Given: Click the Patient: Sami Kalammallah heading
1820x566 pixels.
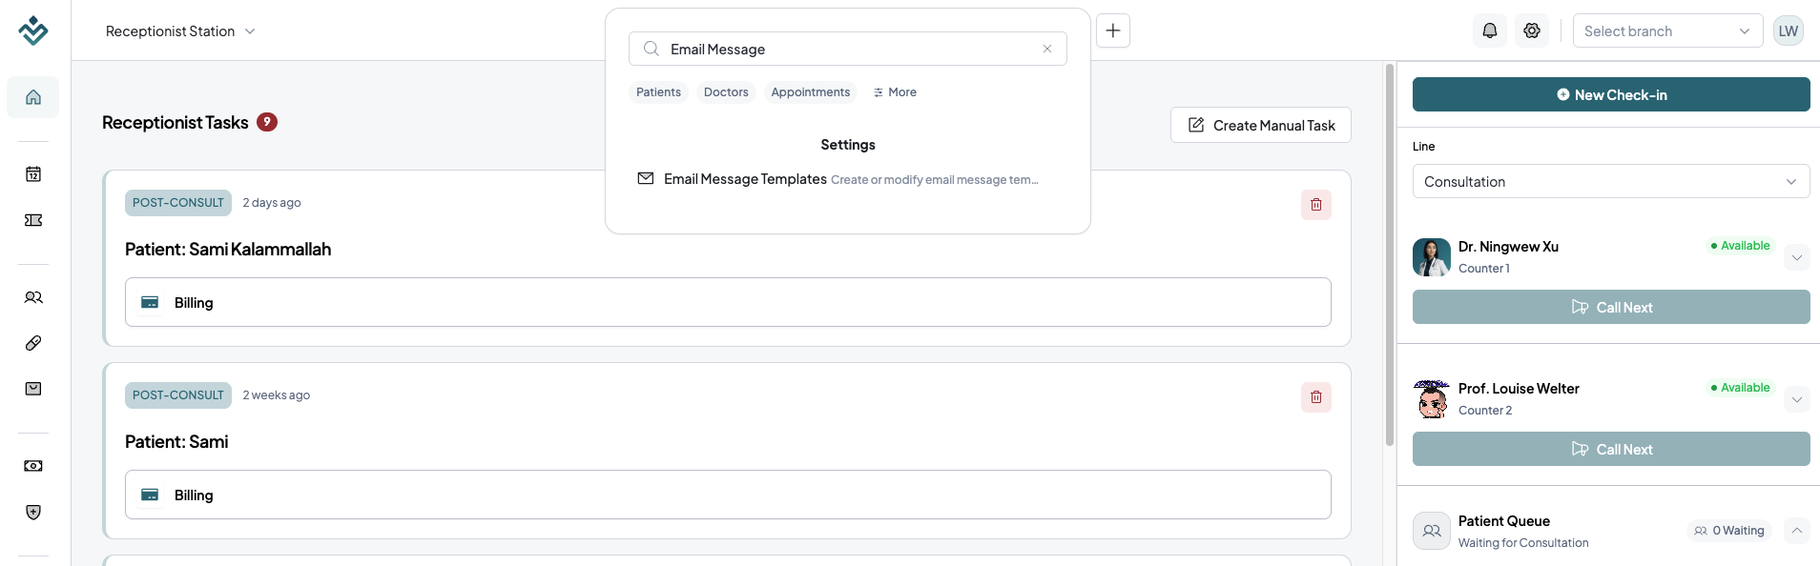Looking at the screenshot, I should 228,250.
